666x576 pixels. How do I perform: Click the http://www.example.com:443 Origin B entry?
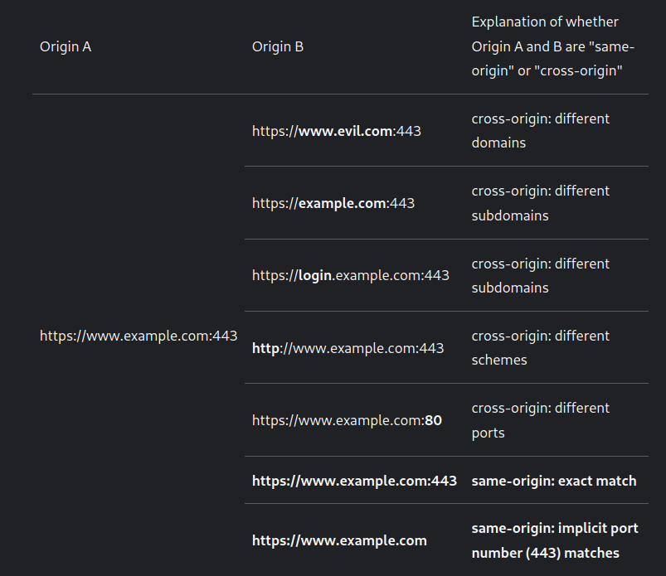pyautogui.click(x=348, y=348)
